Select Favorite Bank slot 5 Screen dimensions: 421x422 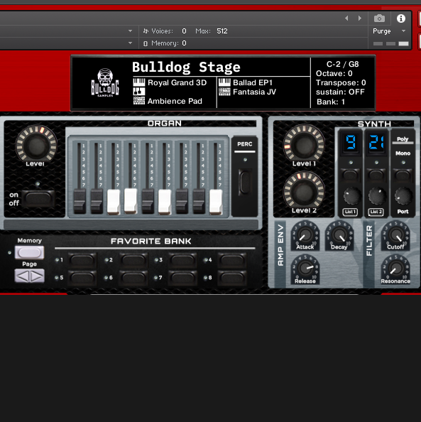(82, 278)
